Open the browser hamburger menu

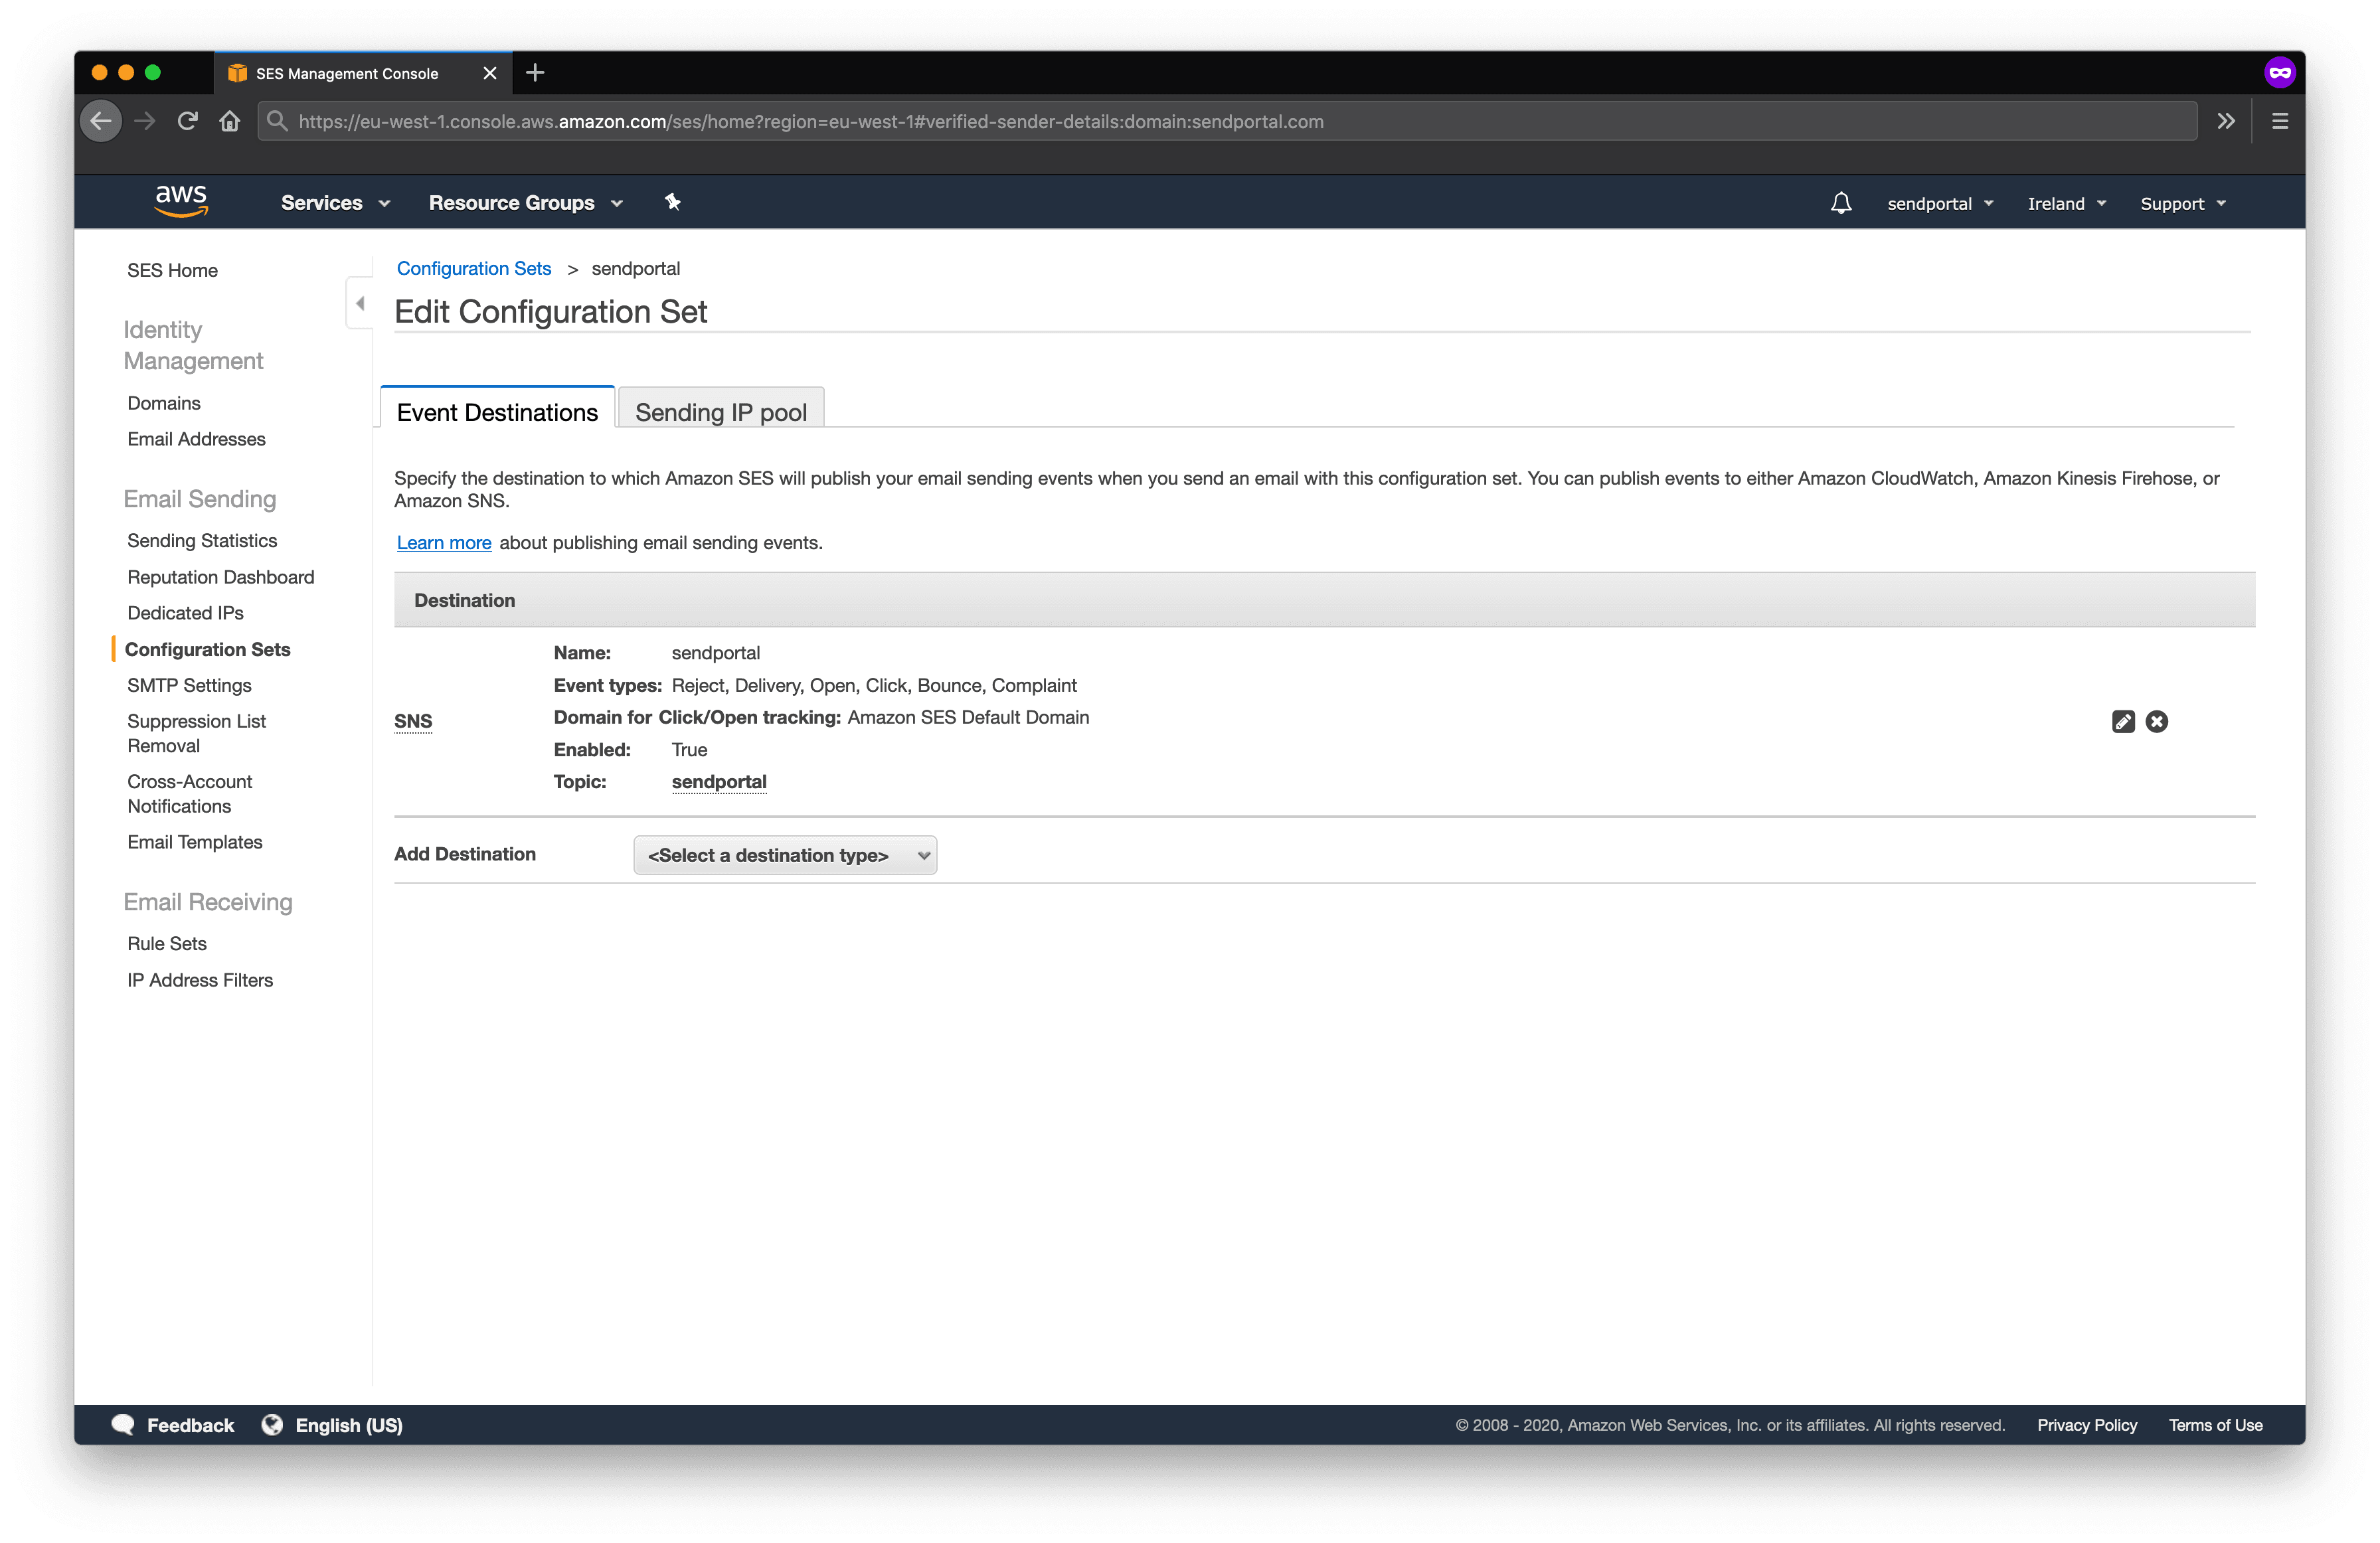[2280, 121]
